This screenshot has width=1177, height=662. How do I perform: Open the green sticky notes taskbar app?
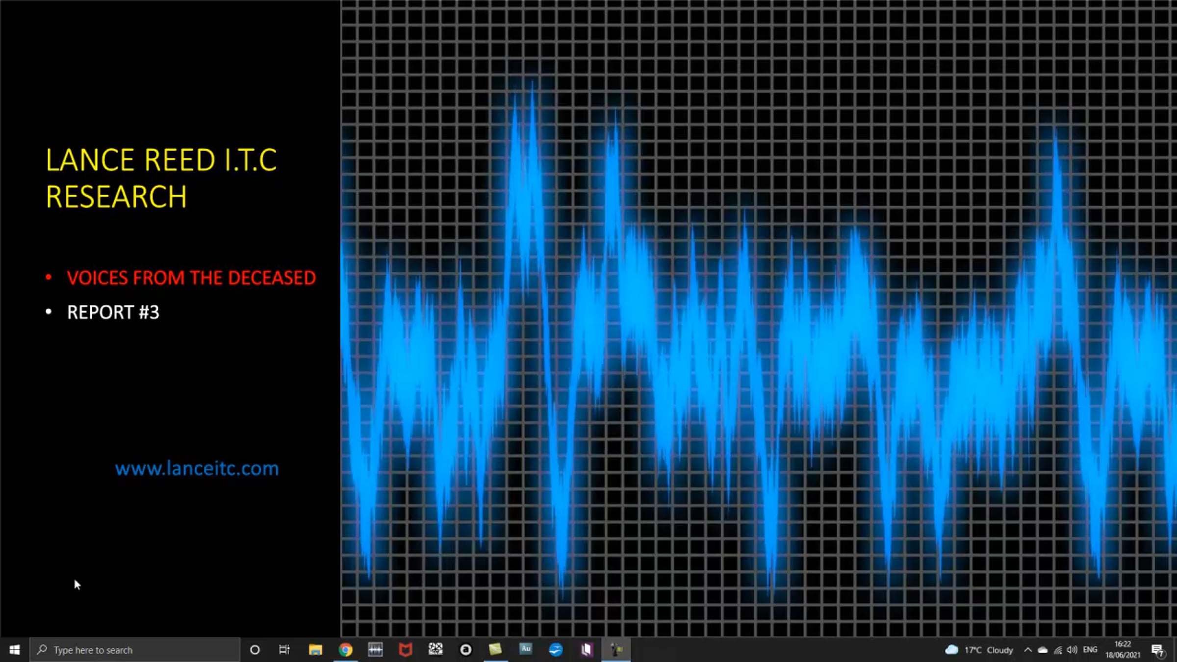[x=495, y=650]
